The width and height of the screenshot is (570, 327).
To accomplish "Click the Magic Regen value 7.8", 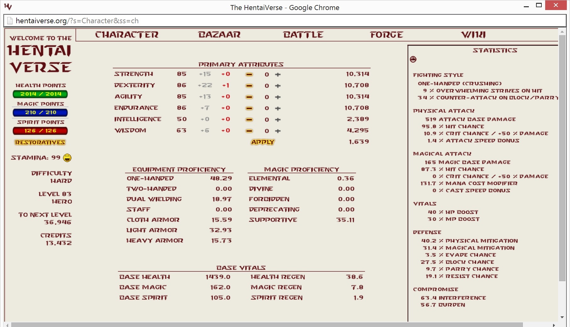I will point(357,287).
